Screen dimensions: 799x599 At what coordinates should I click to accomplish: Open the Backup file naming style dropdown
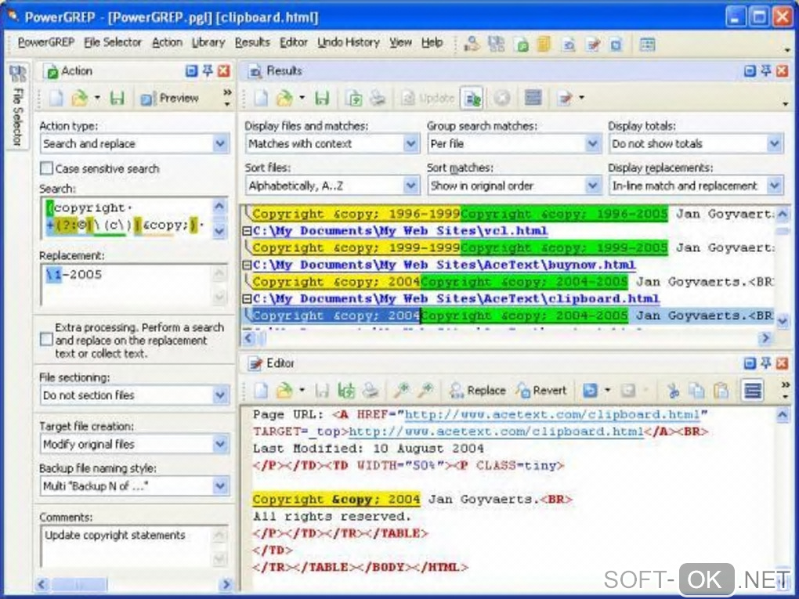click(220, 486)
